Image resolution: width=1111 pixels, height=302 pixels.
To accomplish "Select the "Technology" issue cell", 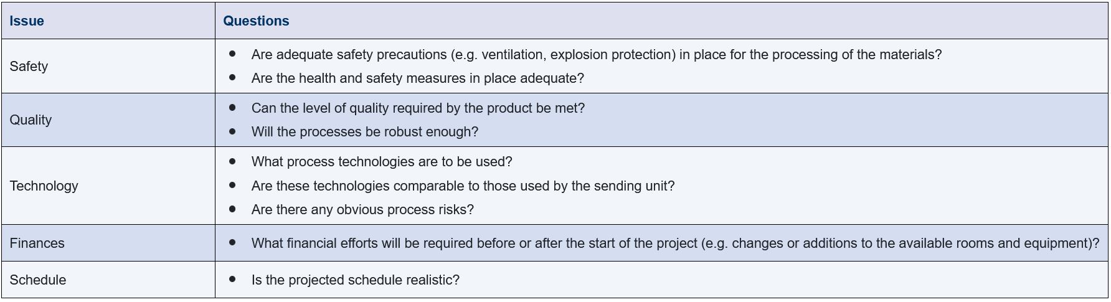I will (44, 186).
